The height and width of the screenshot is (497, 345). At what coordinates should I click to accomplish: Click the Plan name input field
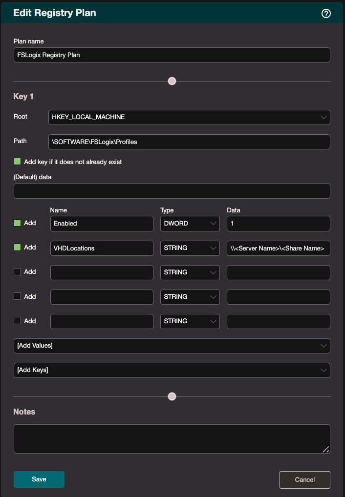(x=172, y=55)
